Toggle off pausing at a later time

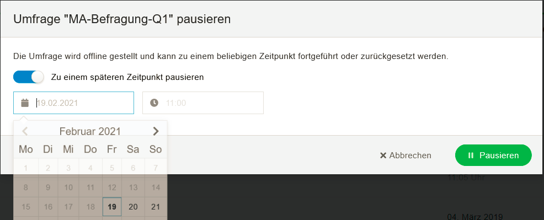pos(29,77)
